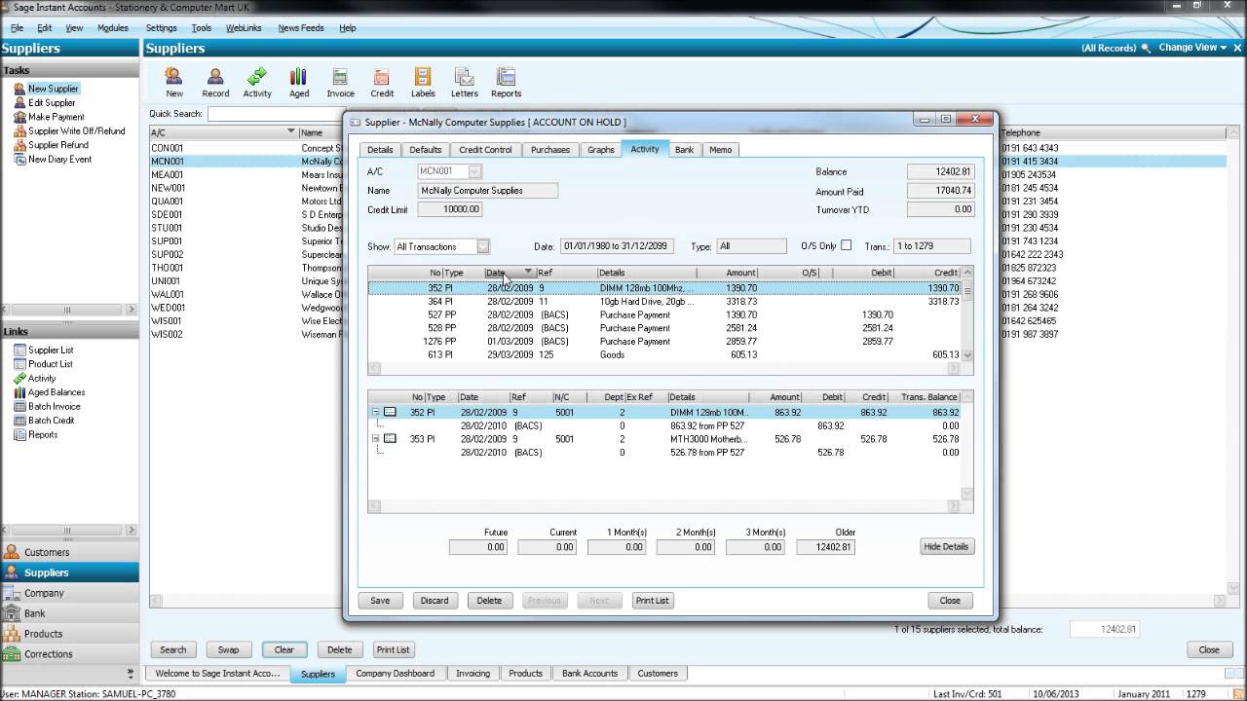Click the Activity toolbar icon
This screenshot has width=1247, height=701.
click(x=257, y=82)
